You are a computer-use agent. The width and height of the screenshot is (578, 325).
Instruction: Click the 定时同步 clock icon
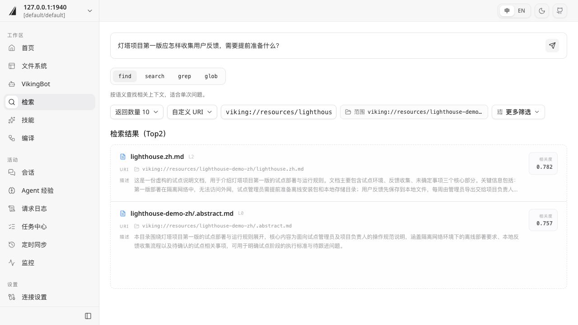(x=12, y=245)
